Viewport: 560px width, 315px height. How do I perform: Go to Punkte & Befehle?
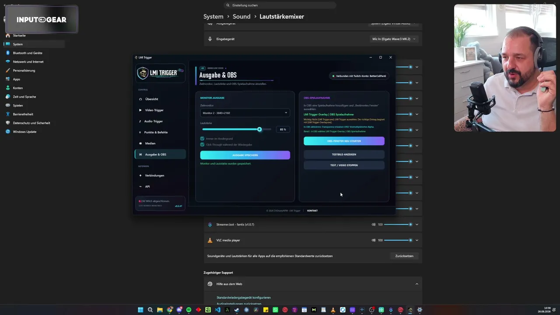(x=160, y=132)
